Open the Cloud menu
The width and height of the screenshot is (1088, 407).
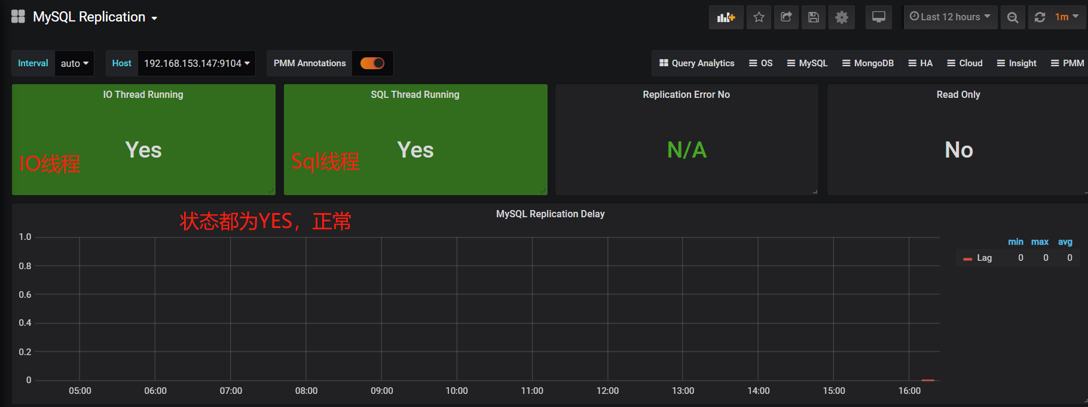coord(965,63)
